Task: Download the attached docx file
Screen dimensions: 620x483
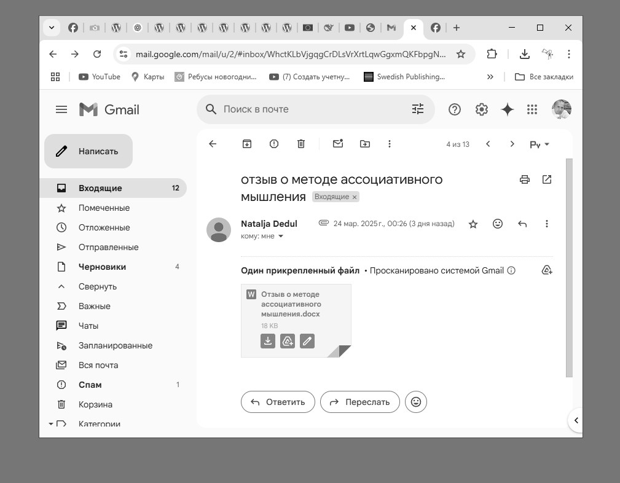Action: pyautogui.click(x=267, y=341)
